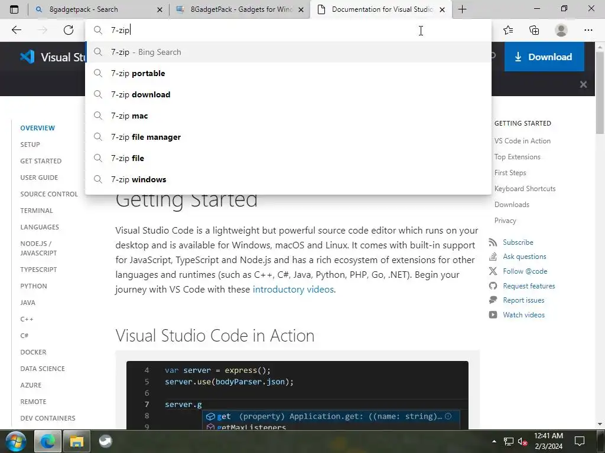Click the taskbar clock showing 12:41 AM
This screenshot has height=453, width=605.
pyautogui.click(x=548, y=441)
